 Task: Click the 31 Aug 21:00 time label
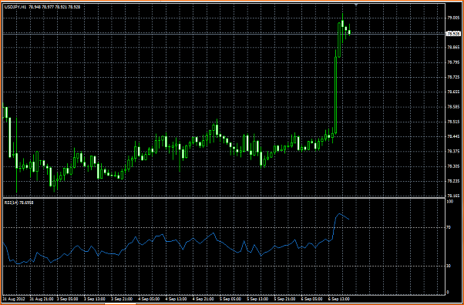pos(41,299)
